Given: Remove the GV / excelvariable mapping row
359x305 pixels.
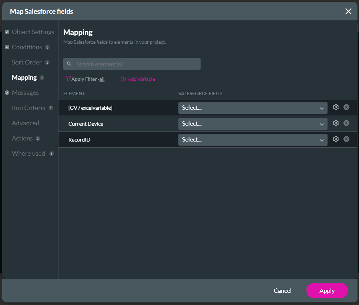Looking at the screenshot, I should coord(346,107).
